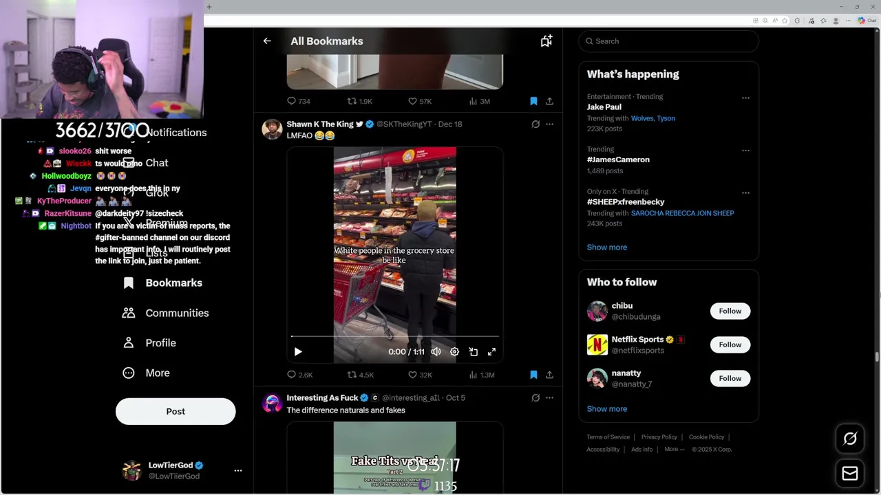Open the floating Grok button
Image resolution: width=881 pixels, height=495 pixels.
pyautogui.click(x=850, y=439)
